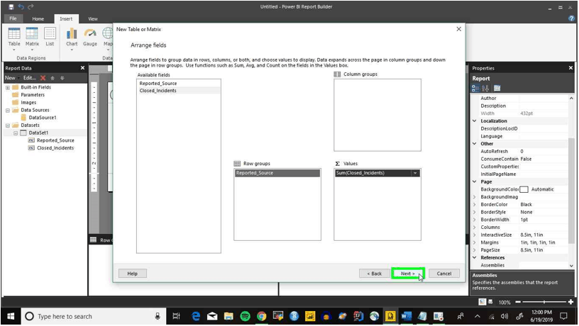The width and height of the screenshot is (579, 326).
Task: Insert a Table data region
Action: point(14,38)
